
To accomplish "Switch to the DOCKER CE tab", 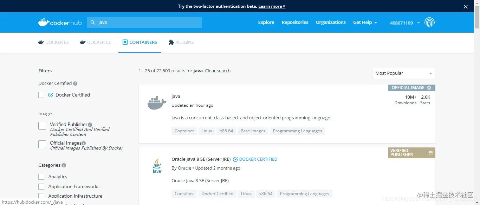I will (96, 42).
